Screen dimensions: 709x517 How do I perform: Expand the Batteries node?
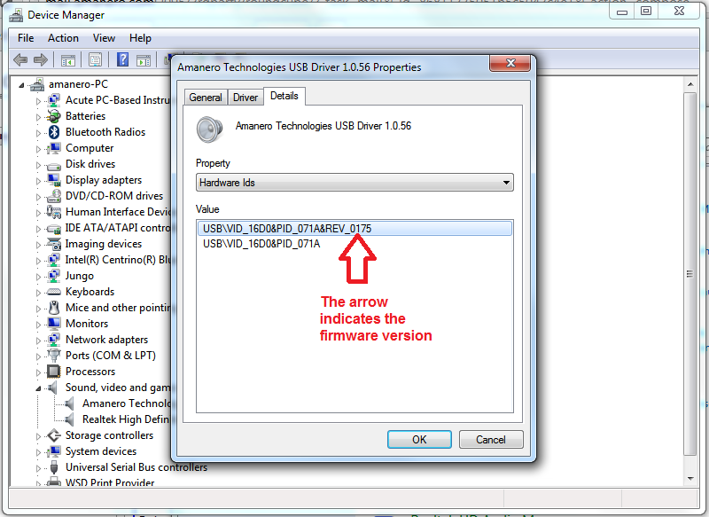tap(38, 117)
